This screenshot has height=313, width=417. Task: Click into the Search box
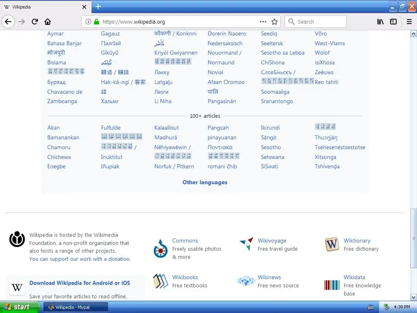point(316,22)
